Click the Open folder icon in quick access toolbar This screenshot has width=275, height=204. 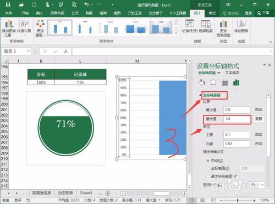click(21, 4)
